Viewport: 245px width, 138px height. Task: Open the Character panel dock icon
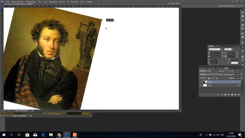click(x=243, y=48)
